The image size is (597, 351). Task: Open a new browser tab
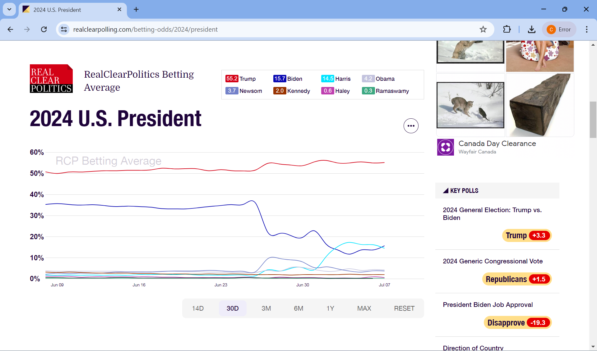[x=136, y=10]
